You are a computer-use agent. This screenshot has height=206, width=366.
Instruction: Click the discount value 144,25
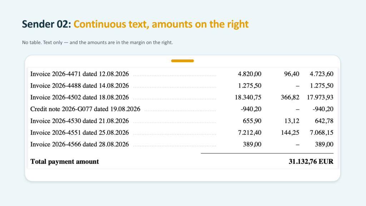290,133
